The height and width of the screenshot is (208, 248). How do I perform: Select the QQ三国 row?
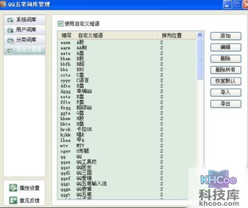point(127,173)
